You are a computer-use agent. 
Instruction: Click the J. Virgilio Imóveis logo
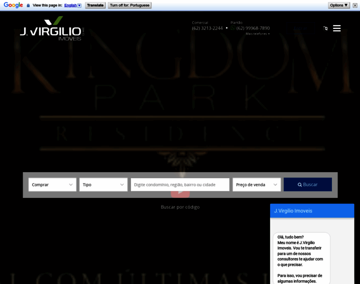[x=52, y=28]
